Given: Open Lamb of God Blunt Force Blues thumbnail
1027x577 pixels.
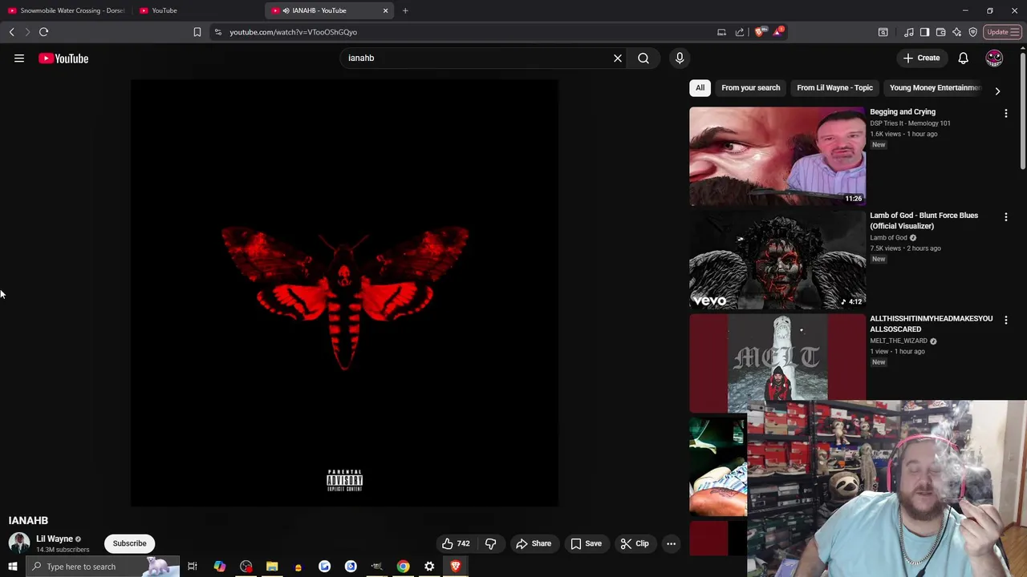Looking at the screenshot, I should [777, 260].
